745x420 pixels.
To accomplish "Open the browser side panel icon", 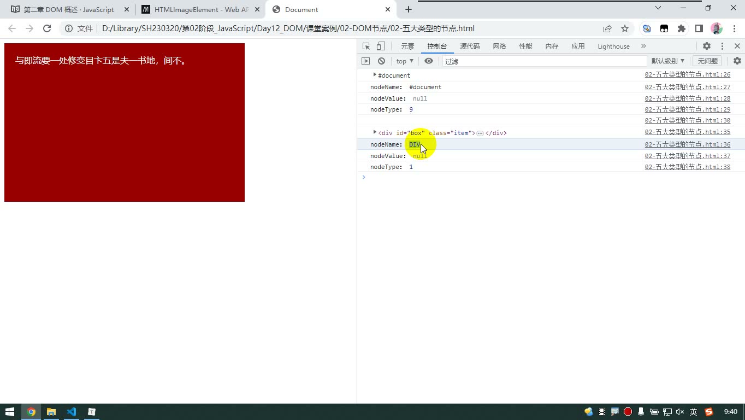I will coord(699,28).
